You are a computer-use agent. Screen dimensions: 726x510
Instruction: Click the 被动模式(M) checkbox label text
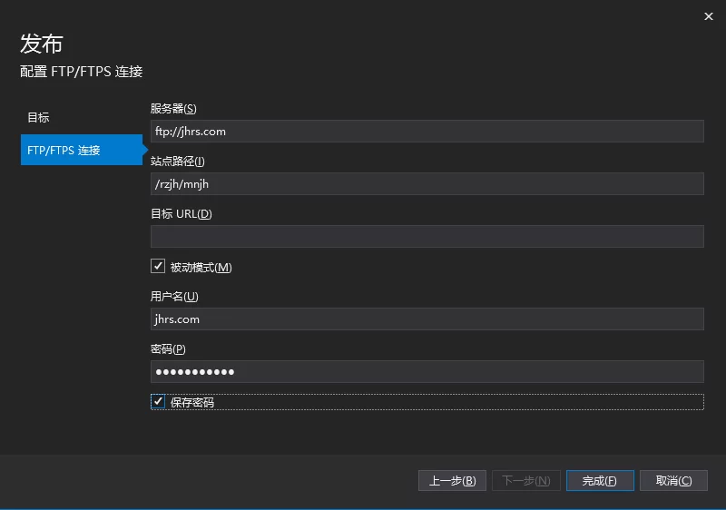[x=201, y=267]
